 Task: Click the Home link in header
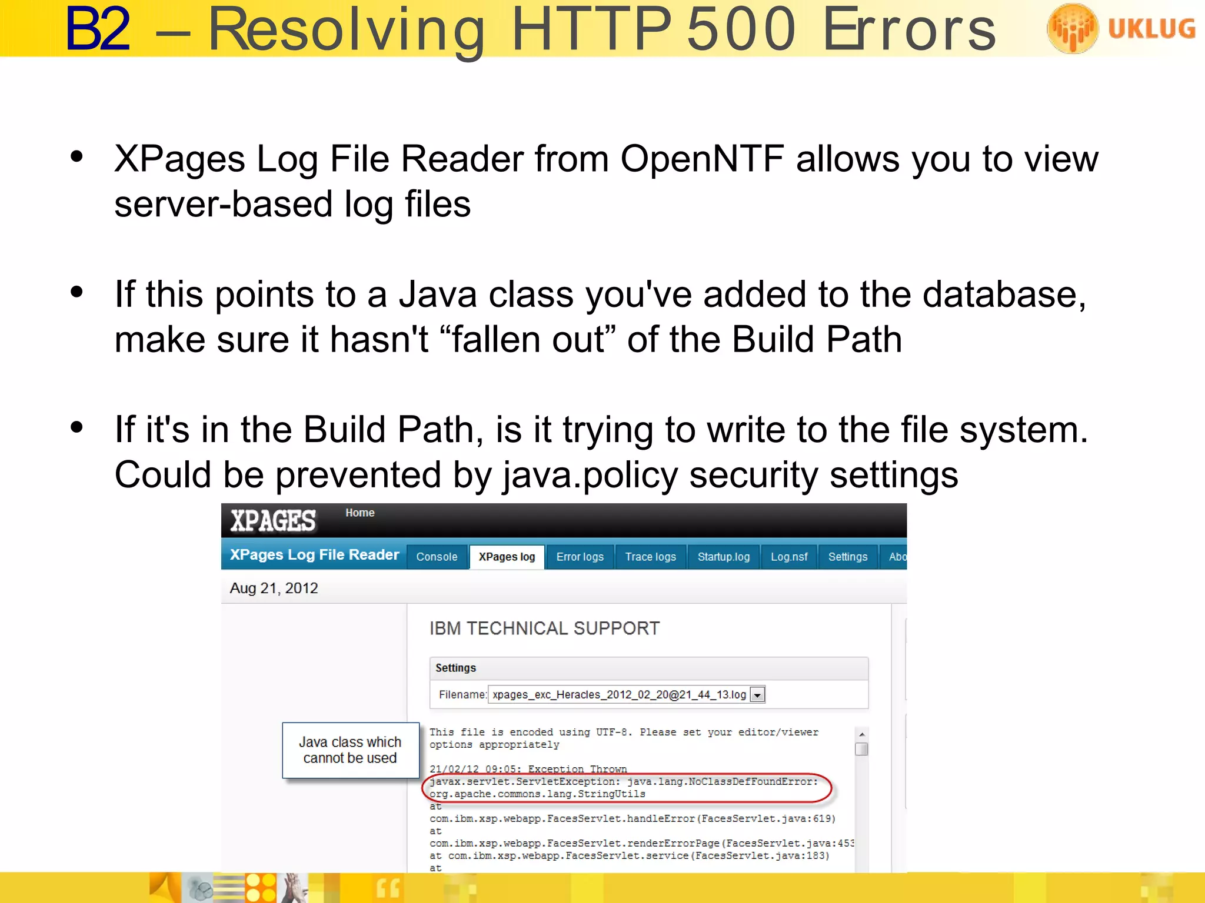tap(359, 513)
